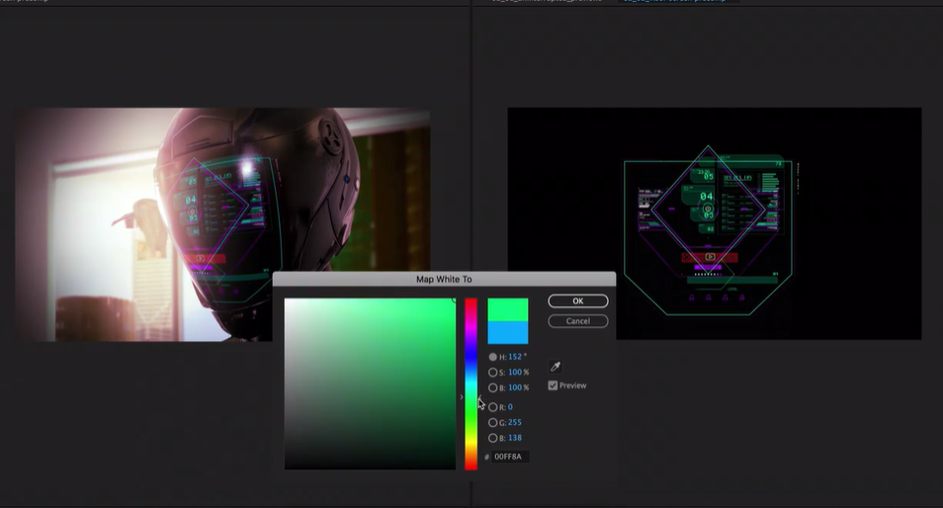Click the hex field 00FF8A

point(510,457)
